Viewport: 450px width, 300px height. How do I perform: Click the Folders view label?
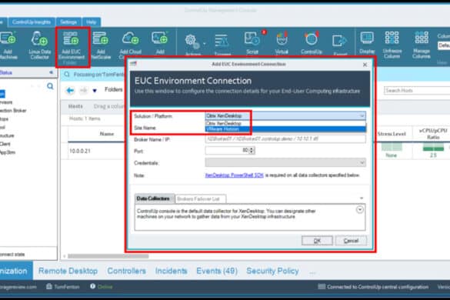(x=113, y=89)
